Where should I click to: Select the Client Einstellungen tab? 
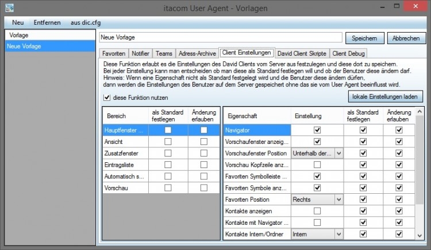(247, 53)
